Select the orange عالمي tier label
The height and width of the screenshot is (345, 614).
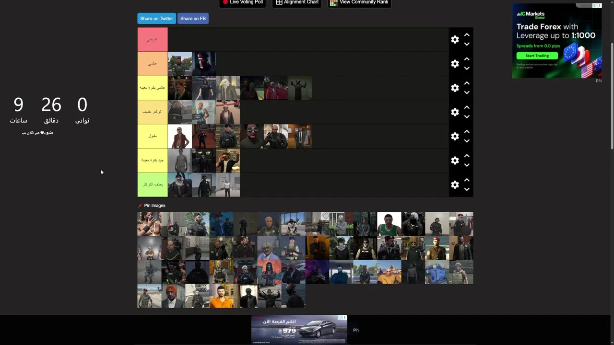pos(153,64)
